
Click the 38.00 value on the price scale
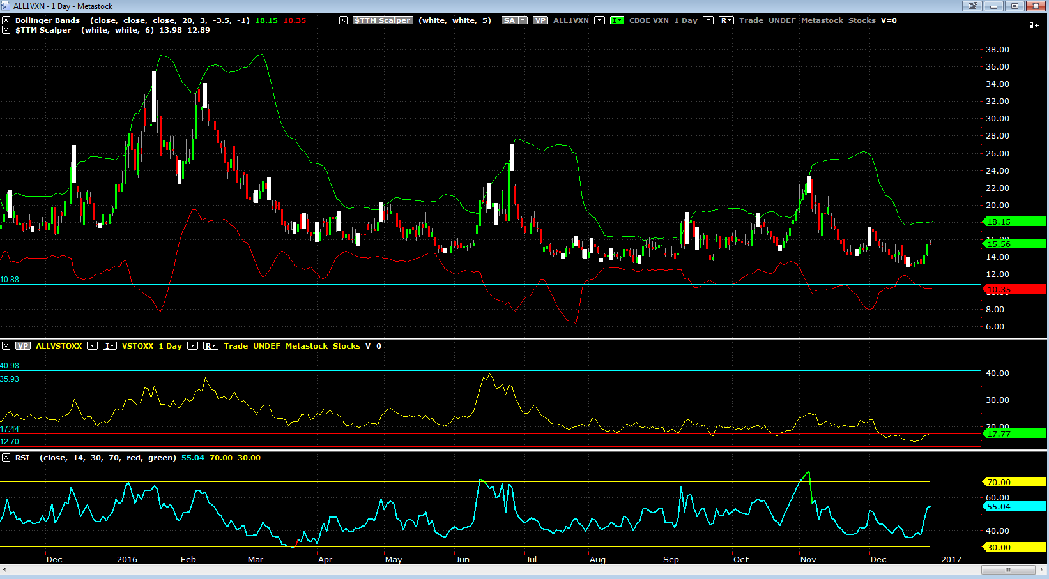click(997, 49)
